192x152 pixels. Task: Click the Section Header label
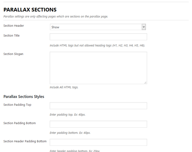pos(14,26)
